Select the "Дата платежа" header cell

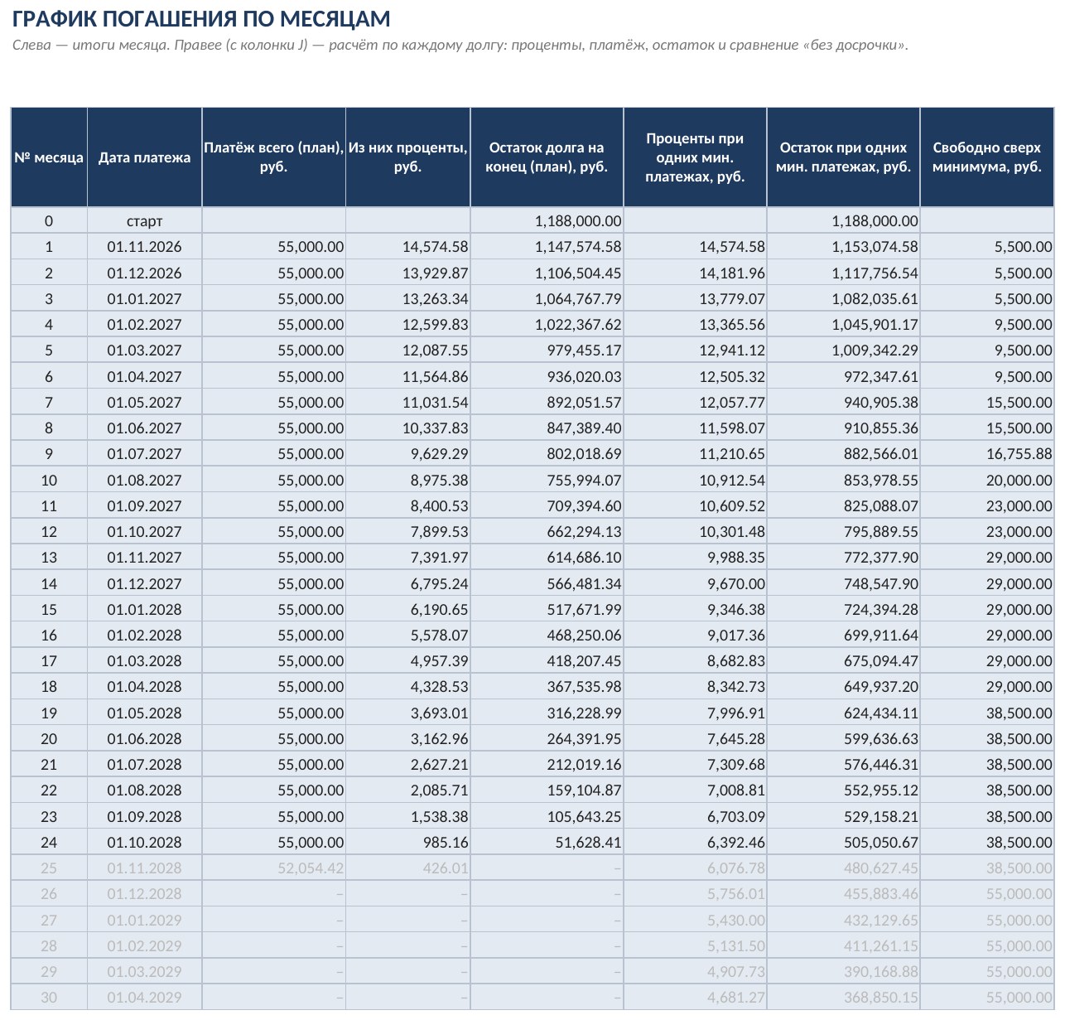coord(144,157)
